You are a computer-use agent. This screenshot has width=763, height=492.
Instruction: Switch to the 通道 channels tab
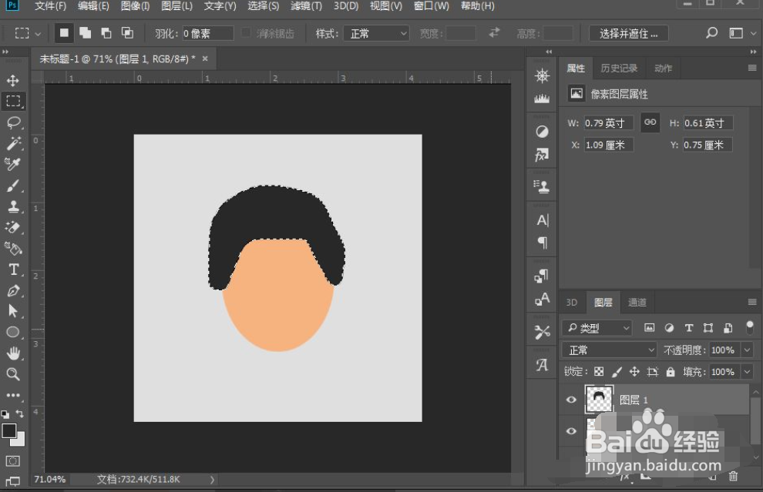637,303
